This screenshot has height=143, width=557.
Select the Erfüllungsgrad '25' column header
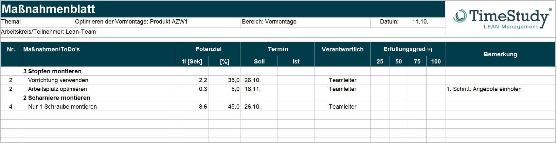pyautogui.click(x=380, y=62)
